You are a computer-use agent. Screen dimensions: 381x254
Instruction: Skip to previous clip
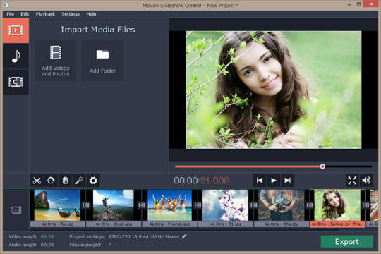[x=260, y=181]
